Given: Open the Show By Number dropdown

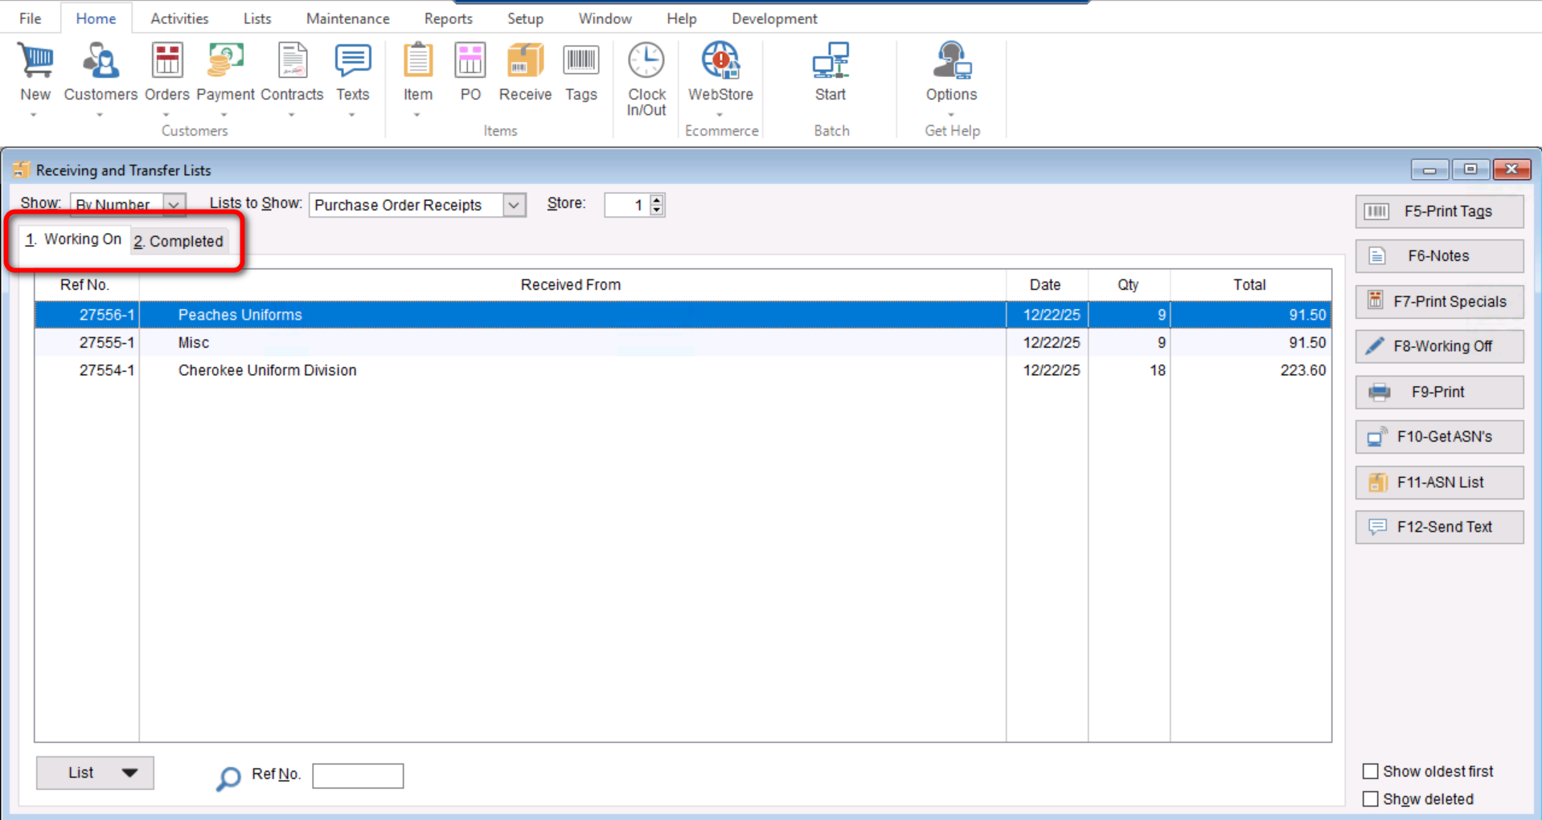Looking at the screenshot, I should pyautogui.click(x=174, y=206).
